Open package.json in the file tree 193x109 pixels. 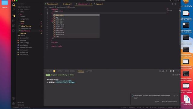click(24, 50)
